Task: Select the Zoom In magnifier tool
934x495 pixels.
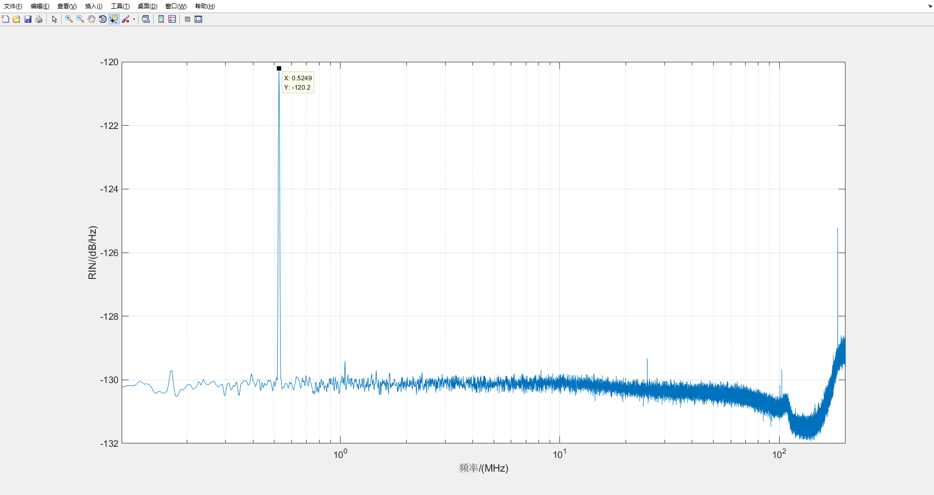Action: [69, 19]
